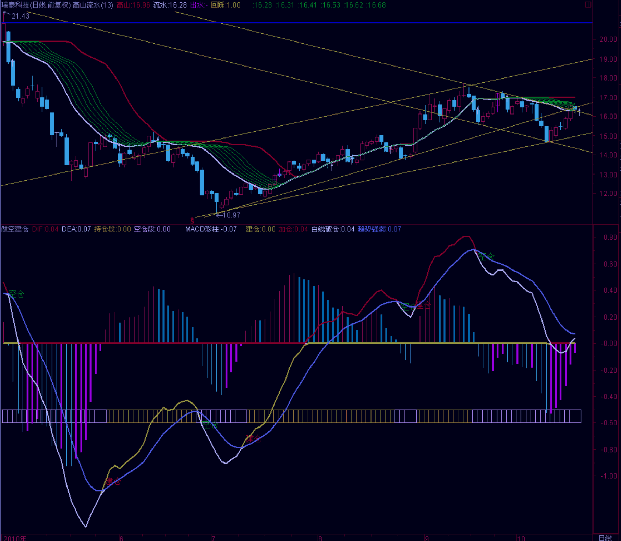
Task: Click month 10 on the time axis
Action: pos(521,538)
